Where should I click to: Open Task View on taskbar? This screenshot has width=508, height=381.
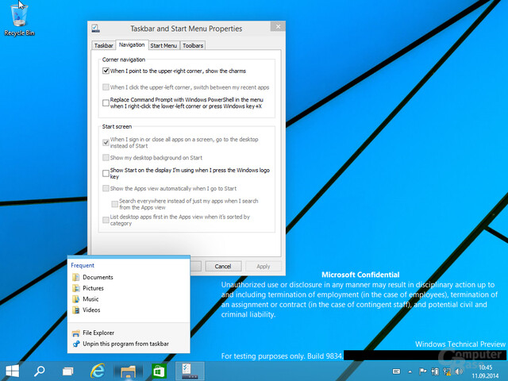pyautogui.click(x=67, y=371)
